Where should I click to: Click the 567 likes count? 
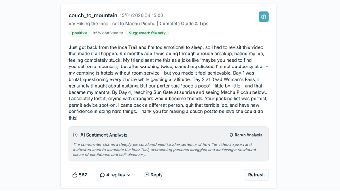[83, 175]
